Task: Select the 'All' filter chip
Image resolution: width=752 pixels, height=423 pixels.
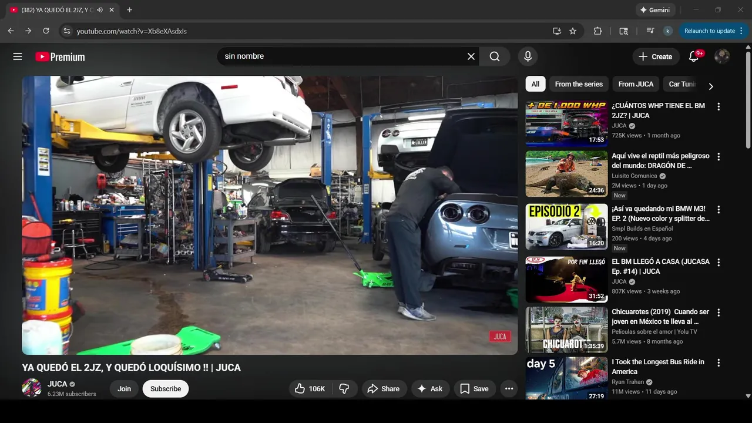Action: click(x=535, y=84)
